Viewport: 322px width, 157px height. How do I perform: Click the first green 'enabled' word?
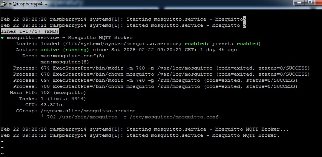tap(195, 44)
